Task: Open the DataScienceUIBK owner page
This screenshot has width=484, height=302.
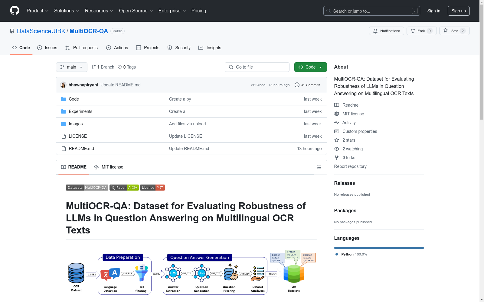Action: click(41, 31)
